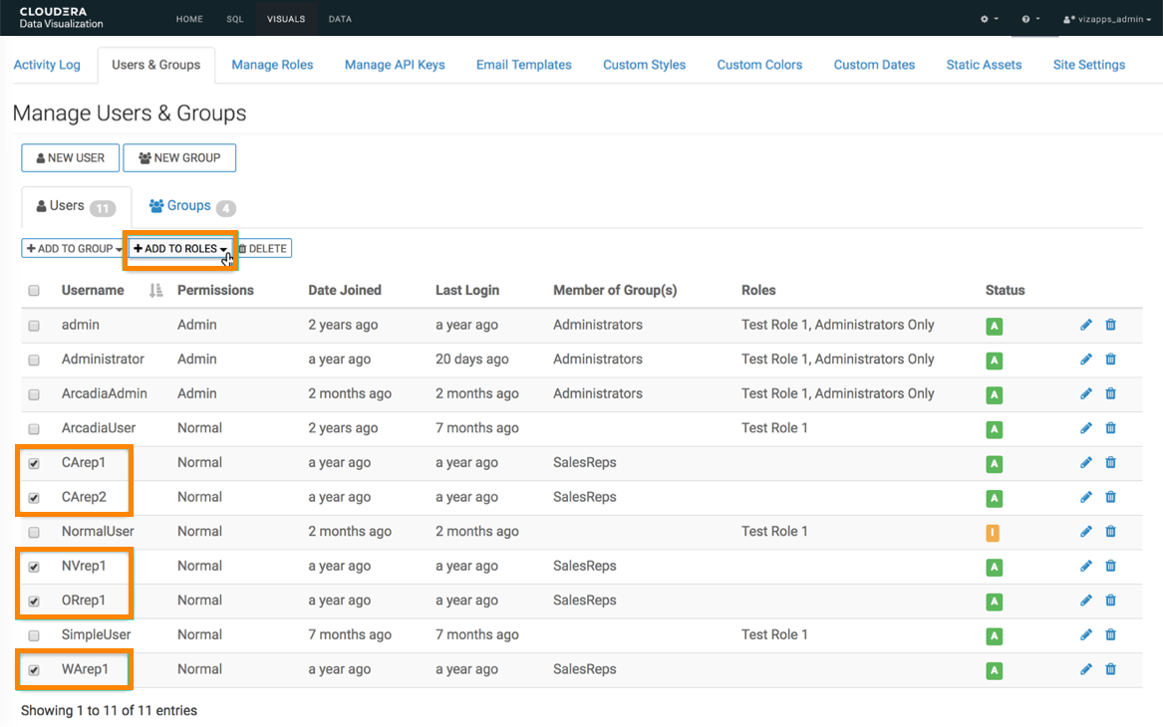This screenshot has width=1163, height=727.
Task: Delete the Administrator user via trash icon
Action: [1110, 360]
